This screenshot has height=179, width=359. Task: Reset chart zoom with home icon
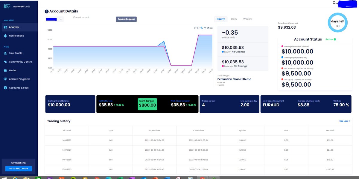tap(208, 28)
